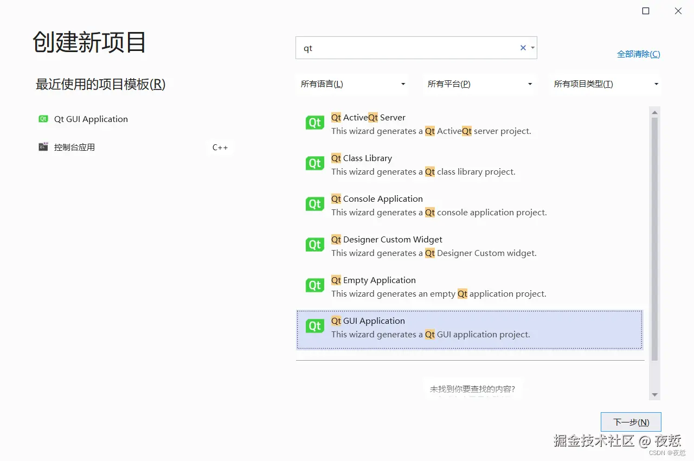Click the 下一步(N) button
This screenshot has height=461, width=694.
(x=631, y=421)
